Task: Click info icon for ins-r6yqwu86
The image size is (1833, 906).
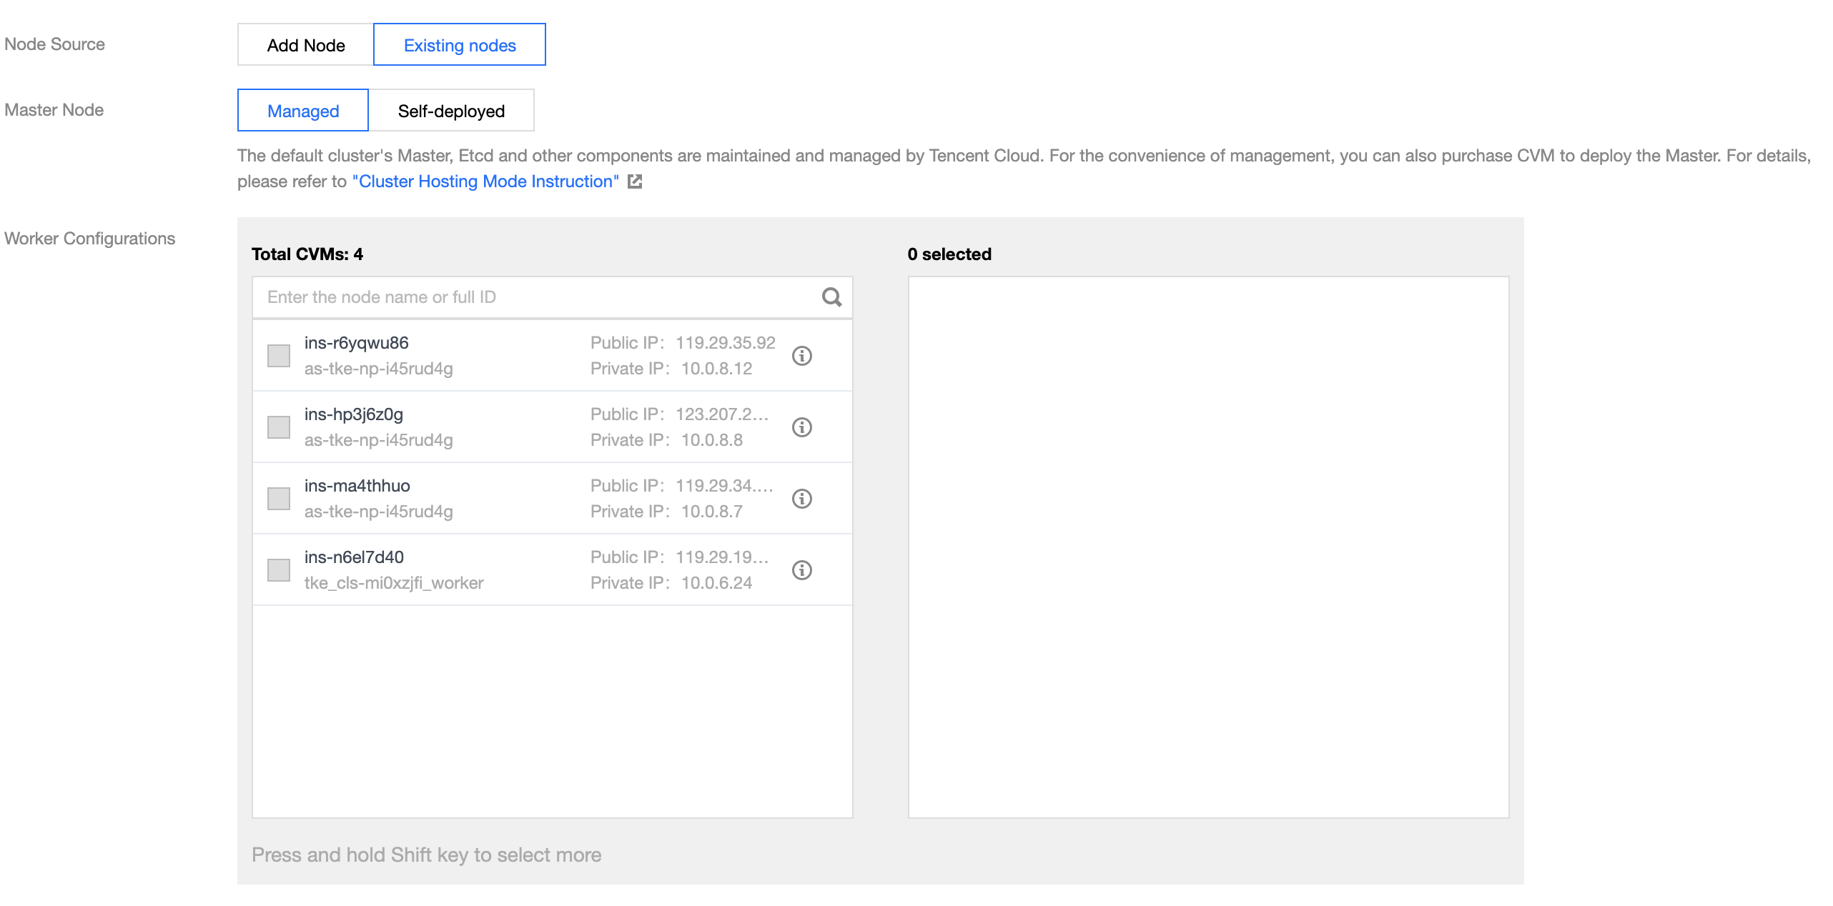Action: [x=801, y=356]
